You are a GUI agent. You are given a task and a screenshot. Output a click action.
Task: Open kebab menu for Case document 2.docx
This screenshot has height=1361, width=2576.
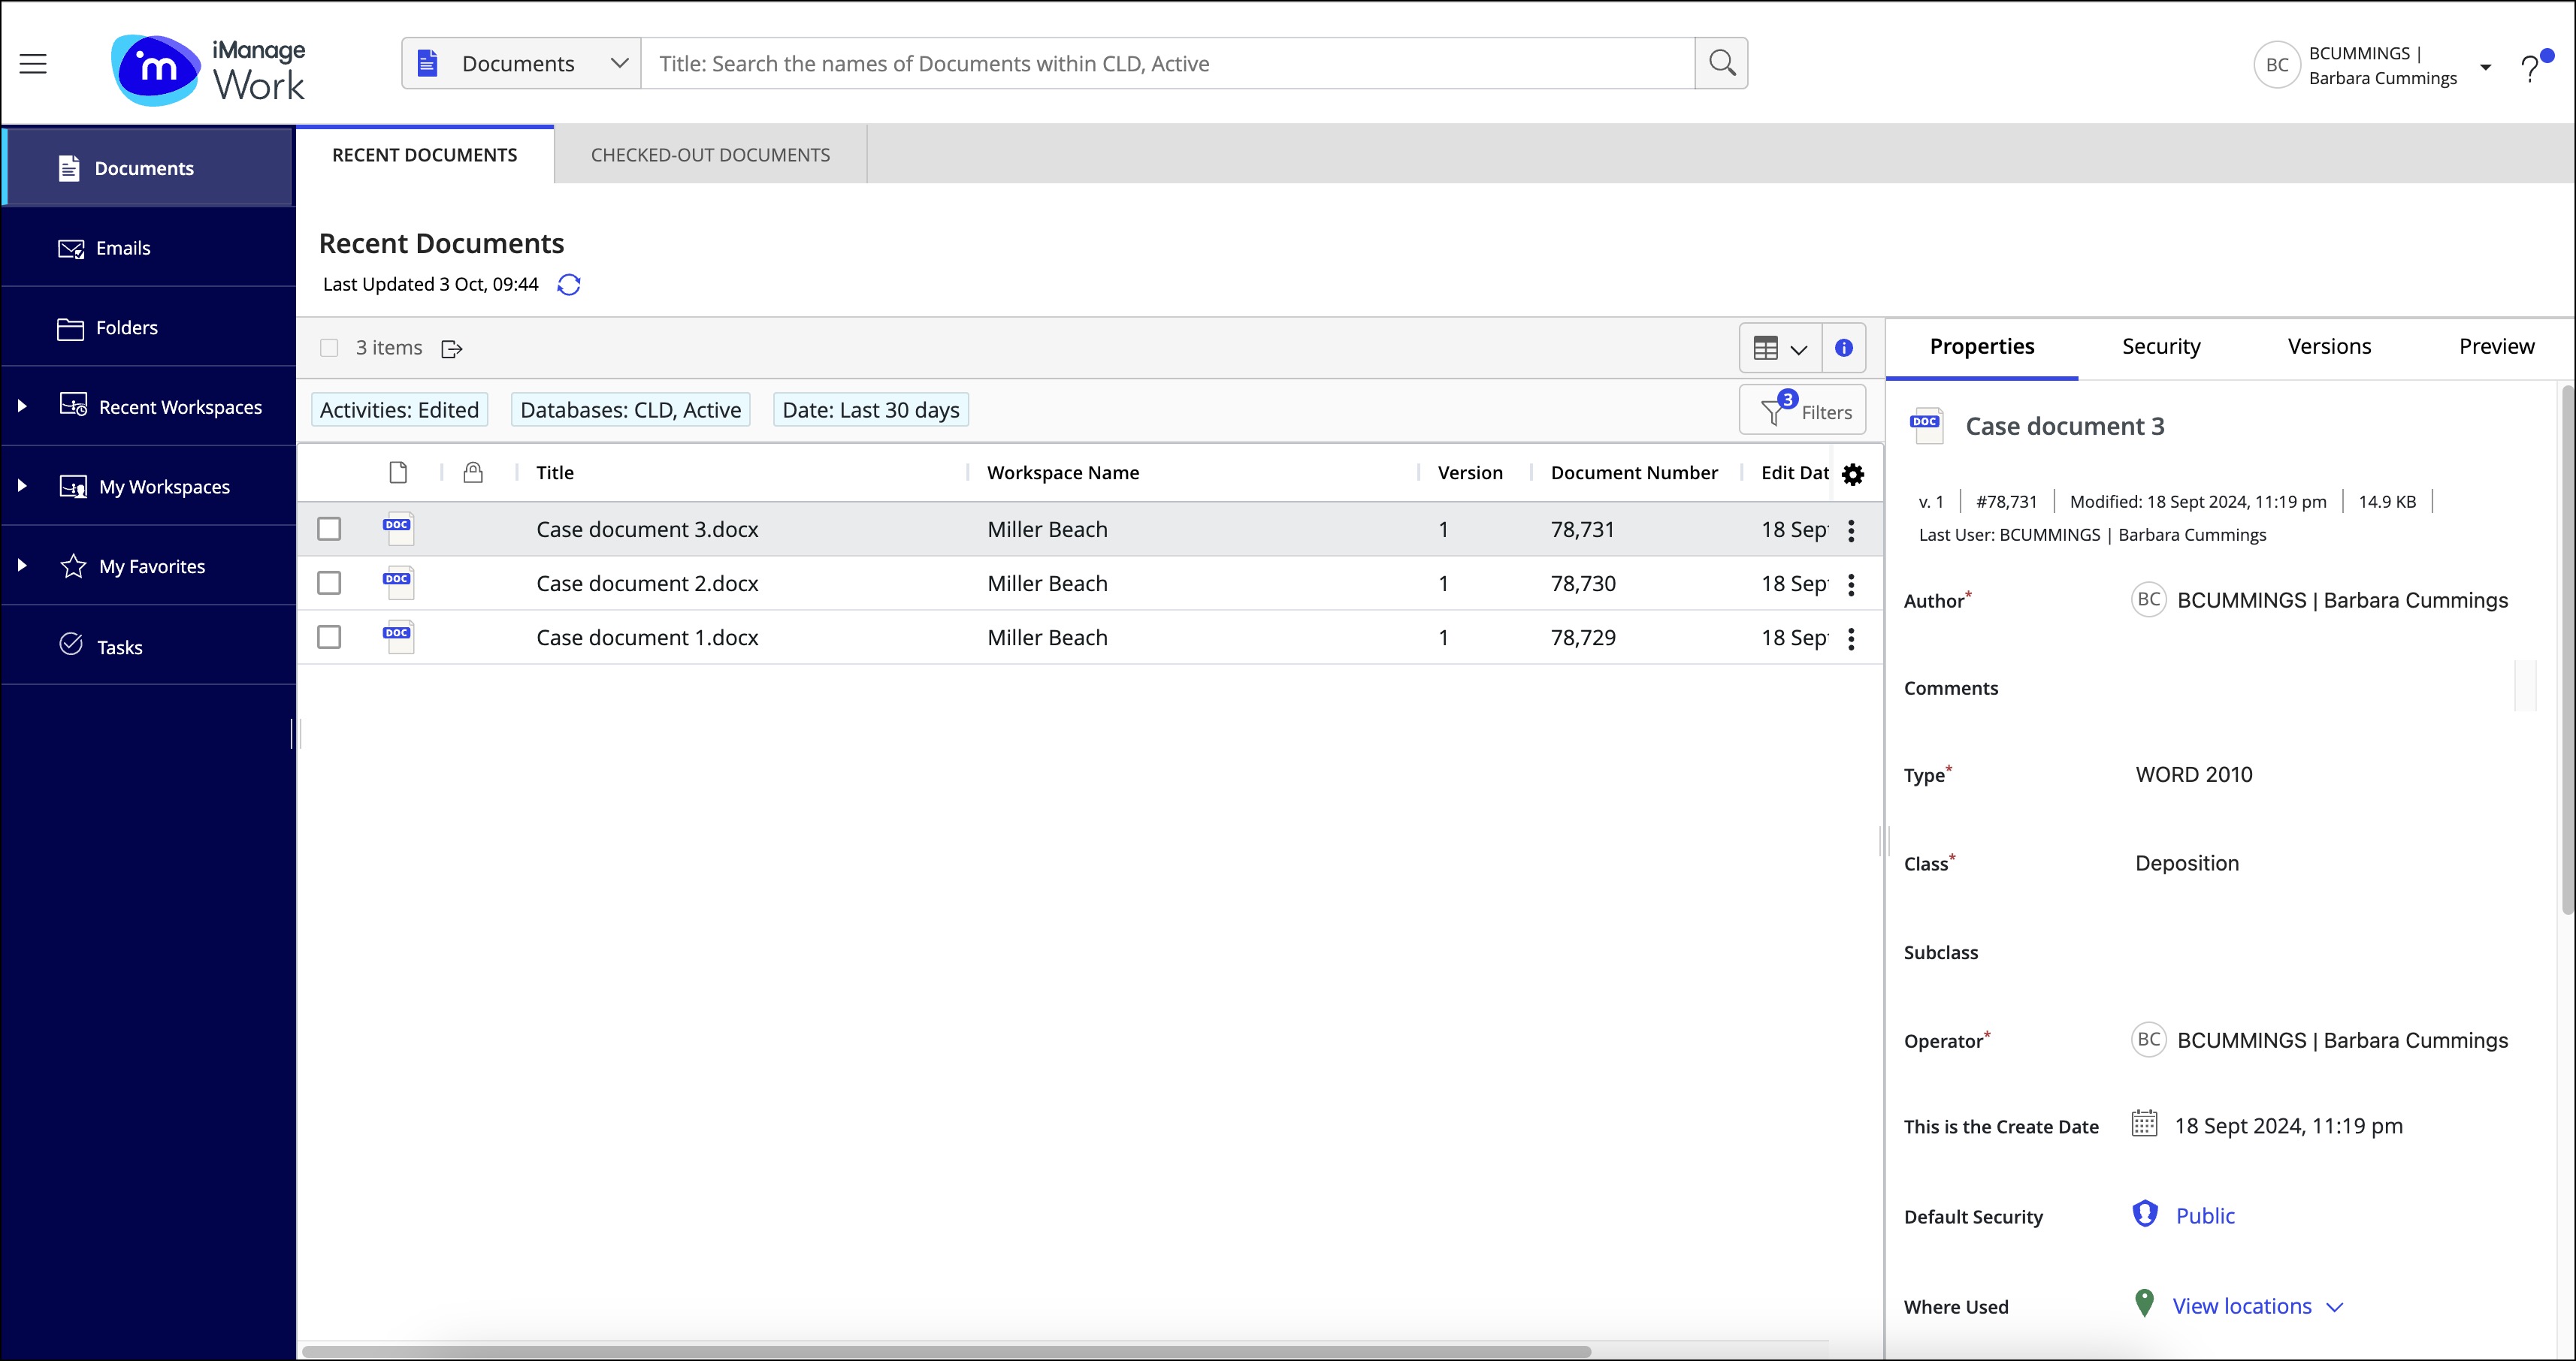point(1851,584)
